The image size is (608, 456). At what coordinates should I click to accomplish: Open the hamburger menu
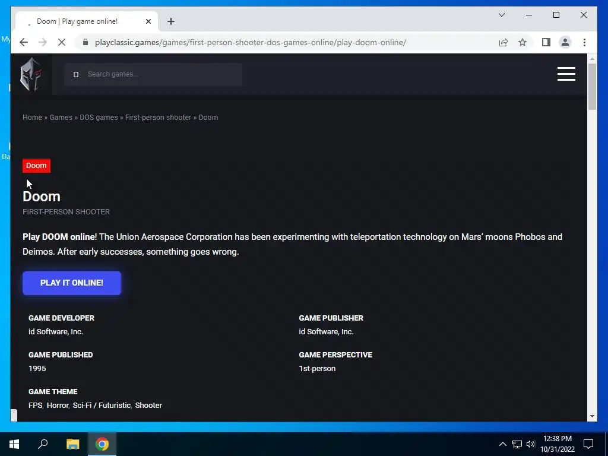[566, 74]
